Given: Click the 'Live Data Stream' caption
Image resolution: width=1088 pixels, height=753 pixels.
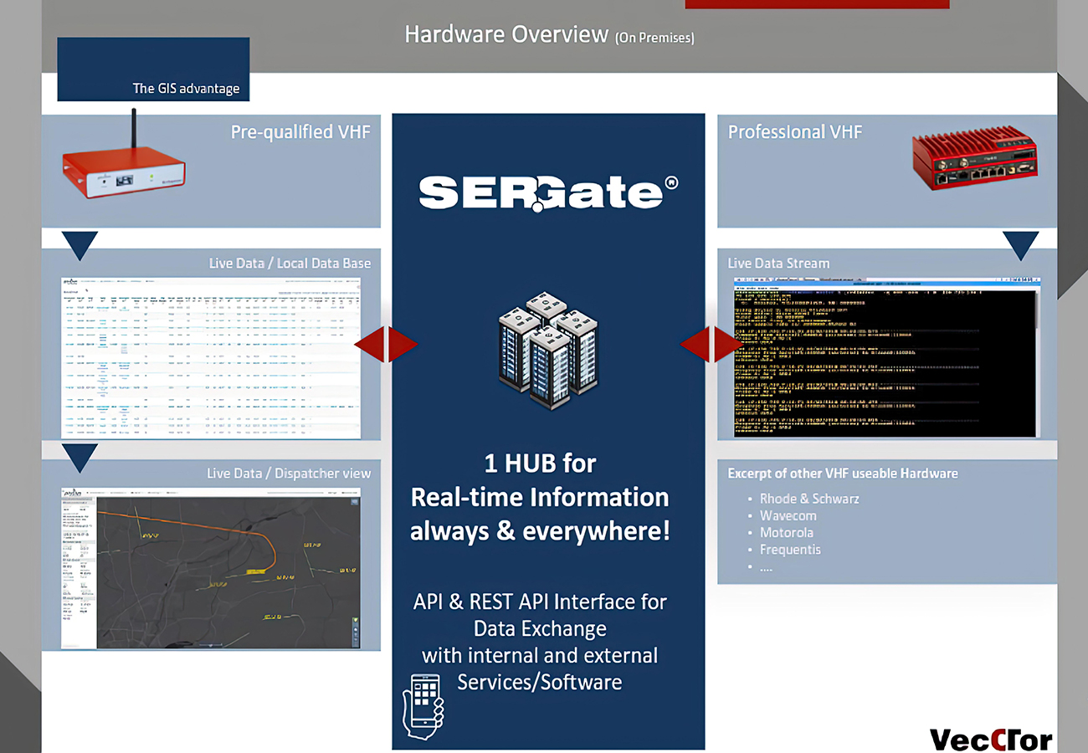Looking at the screenshot, I should click(778, 263).
